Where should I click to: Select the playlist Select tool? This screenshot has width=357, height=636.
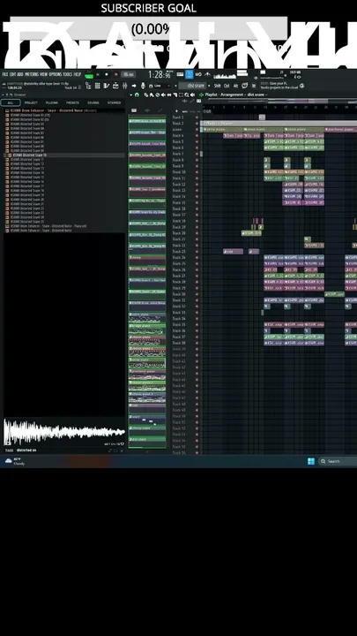tap(181, 95)
